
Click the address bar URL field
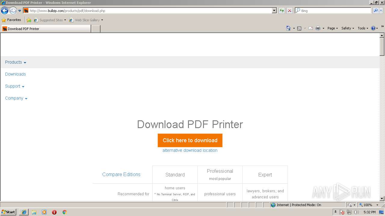click(x=150, y=11)
